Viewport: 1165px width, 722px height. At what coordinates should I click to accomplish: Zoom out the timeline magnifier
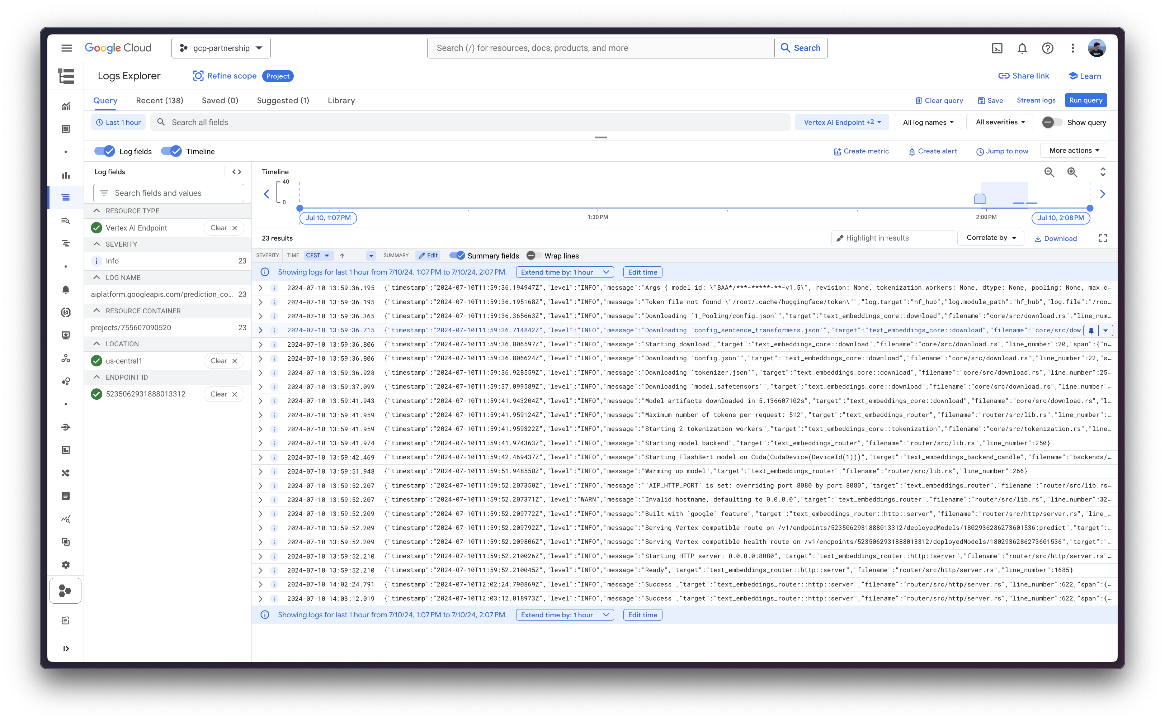click(1049, 172)
